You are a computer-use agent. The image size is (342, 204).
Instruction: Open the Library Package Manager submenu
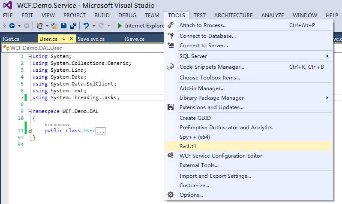tap(212, 98)
